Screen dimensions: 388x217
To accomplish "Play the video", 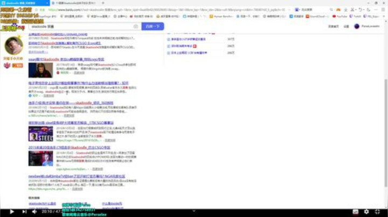I will 12,212.
